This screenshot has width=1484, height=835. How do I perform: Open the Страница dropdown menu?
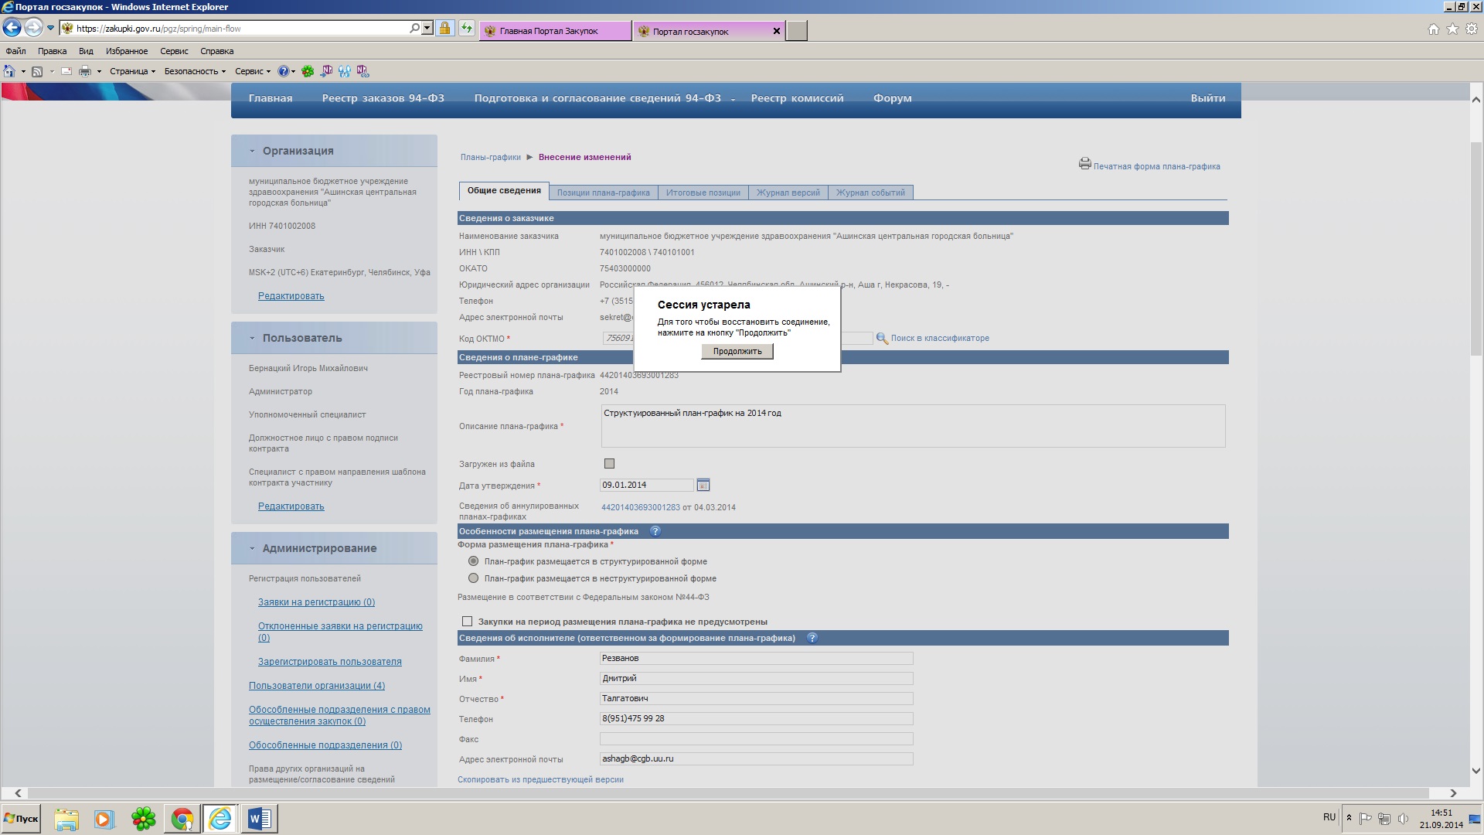pos(131,71)
